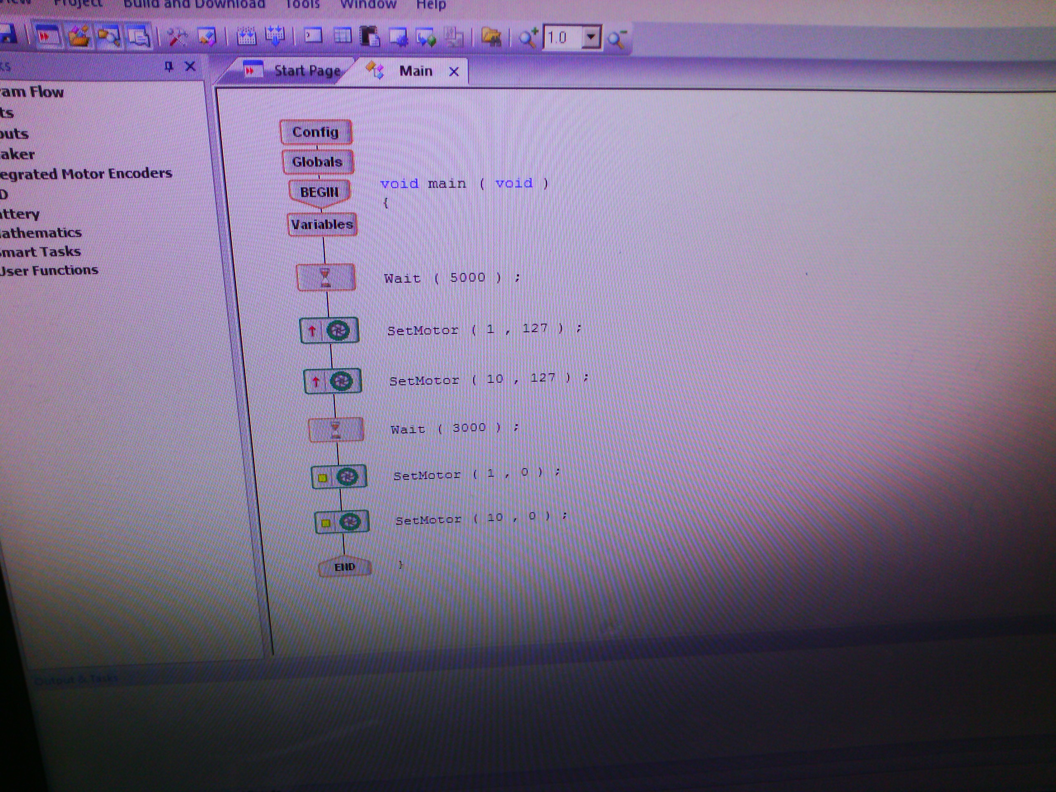
Task: Open the zoom level 1.0 dropdown
Action: click(x=591, y=37)
